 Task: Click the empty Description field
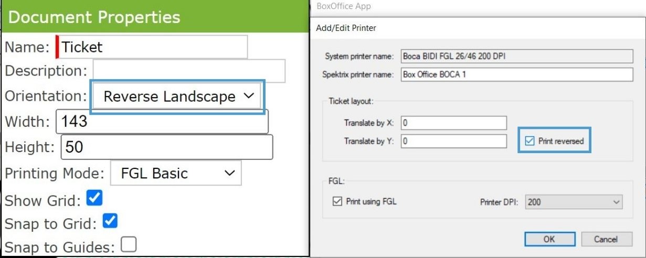pyautogui.click(x=189, y=71)
